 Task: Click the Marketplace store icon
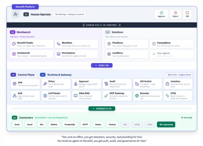pyautogui.click(x=59, y=54)
